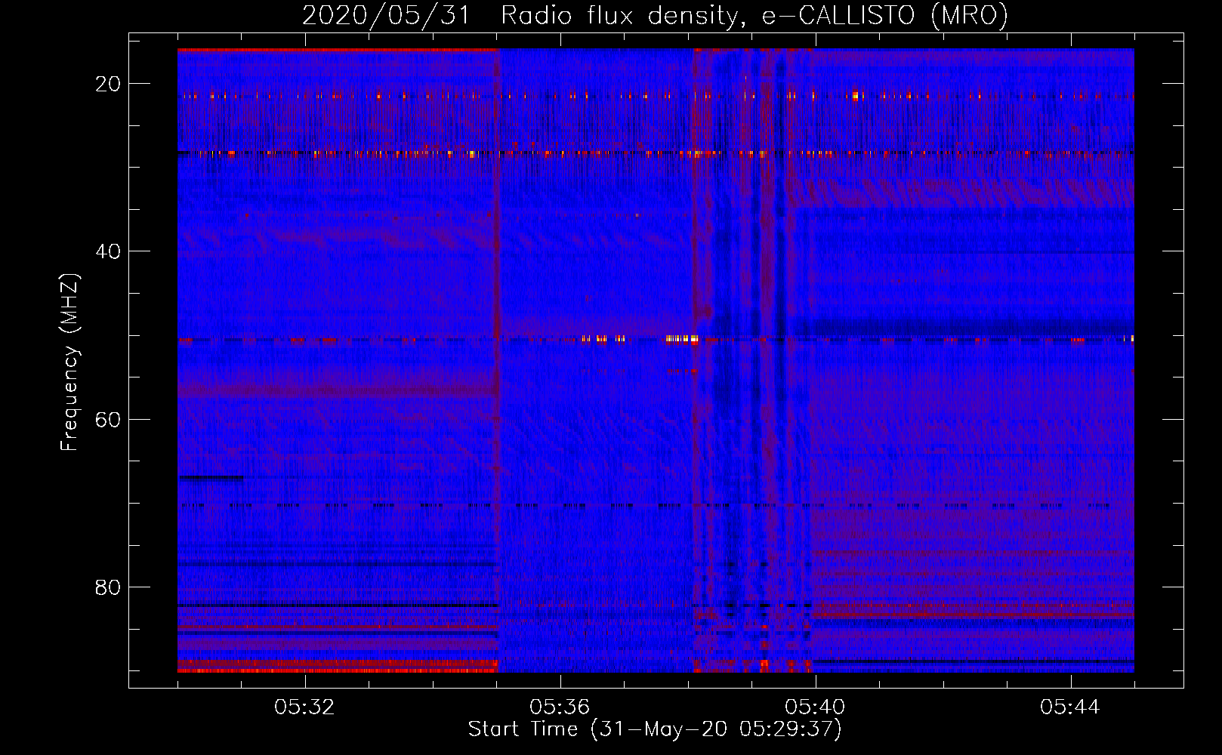Click the '40' frequency tick label
1222x755 pixels.
point(108,251)
